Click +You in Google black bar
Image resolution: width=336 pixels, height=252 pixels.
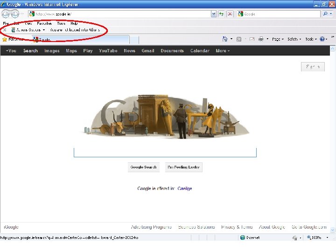[x=11, y=51]
